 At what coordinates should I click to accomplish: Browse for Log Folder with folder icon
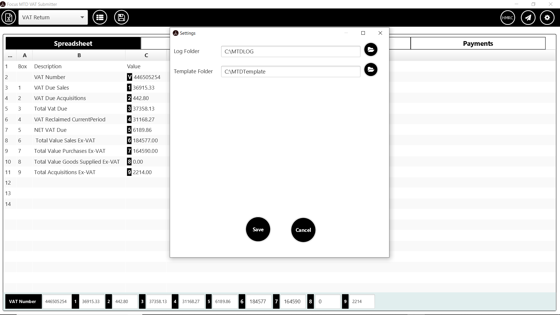[x=371, y=50]
